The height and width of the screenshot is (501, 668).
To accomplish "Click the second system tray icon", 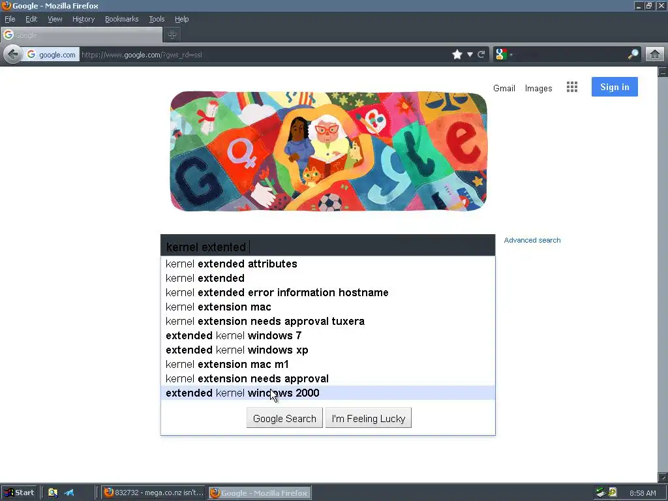I will click(x=612, y=493).
